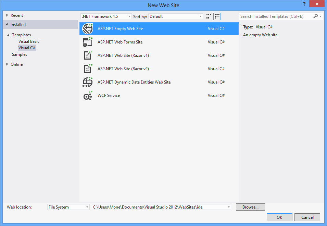Click the Dynamic Data Entities Web Site icon

pos(88,82)
